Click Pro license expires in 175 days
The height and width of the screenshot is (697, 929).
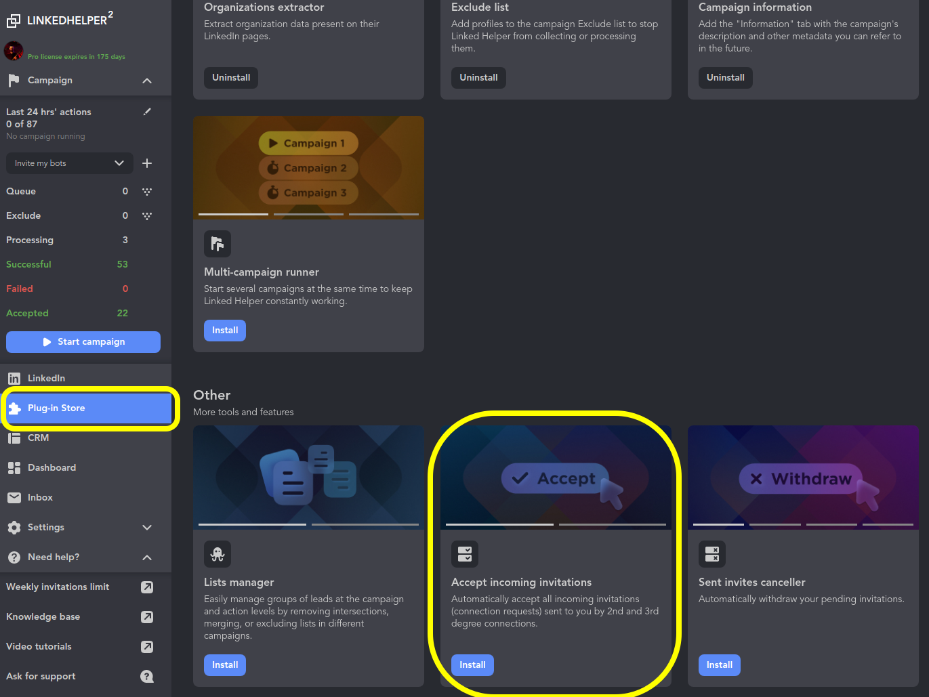pos(77,57)
